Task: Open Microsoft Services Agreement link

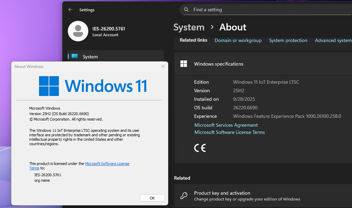Action: pyautogui.click(x=226, y=125)
